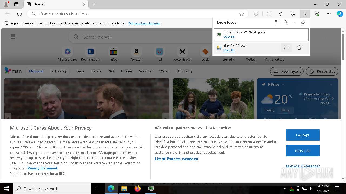Search downloads with magnifier icon
Image resolution: width=346 pixels, height=194 pixels.
285,22
